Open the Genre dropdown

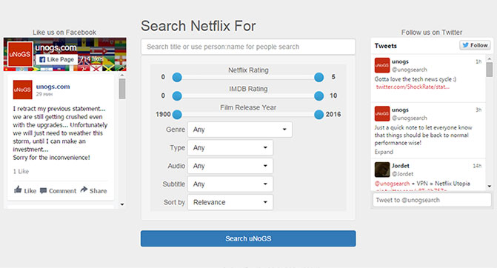pyautogui.click(x=240, y=130)
